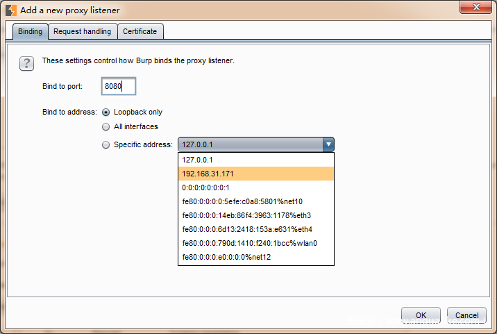
Task: Click into the Bind to port field
Action: [118, 86]
